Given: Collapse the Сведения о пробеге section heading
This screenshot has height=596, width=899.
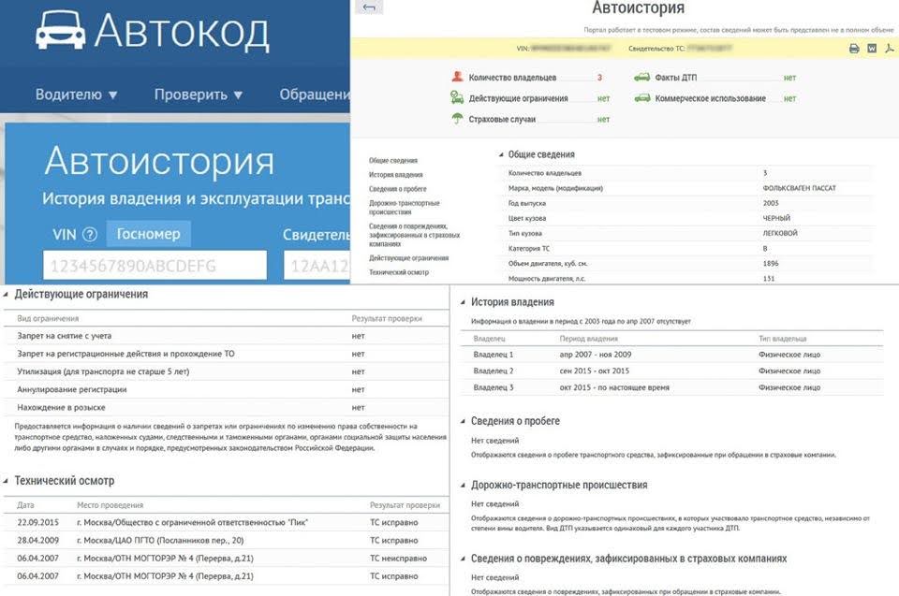Looking at the screenshot, I should (510, 421).
